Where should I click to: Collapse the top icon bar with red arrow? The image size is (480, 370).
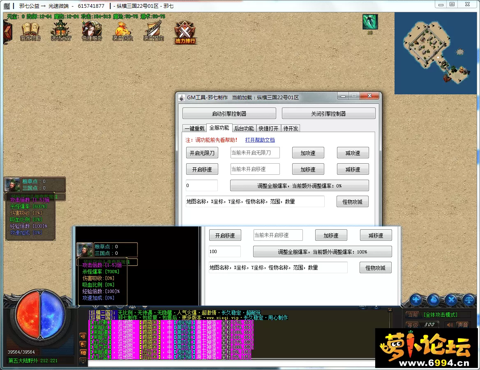coord(7,32)
